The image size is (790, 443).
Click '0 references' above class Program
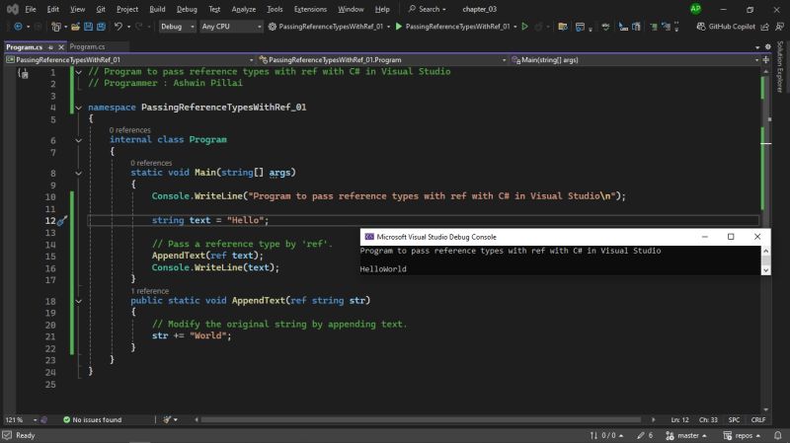[129, 130]
